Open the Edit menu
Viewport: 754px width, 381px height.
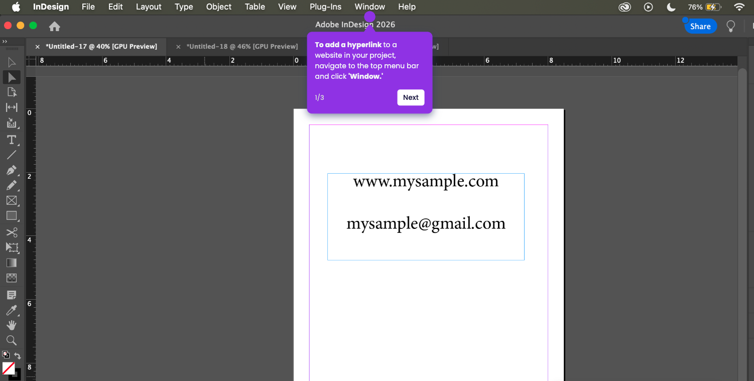click(115, 7)
